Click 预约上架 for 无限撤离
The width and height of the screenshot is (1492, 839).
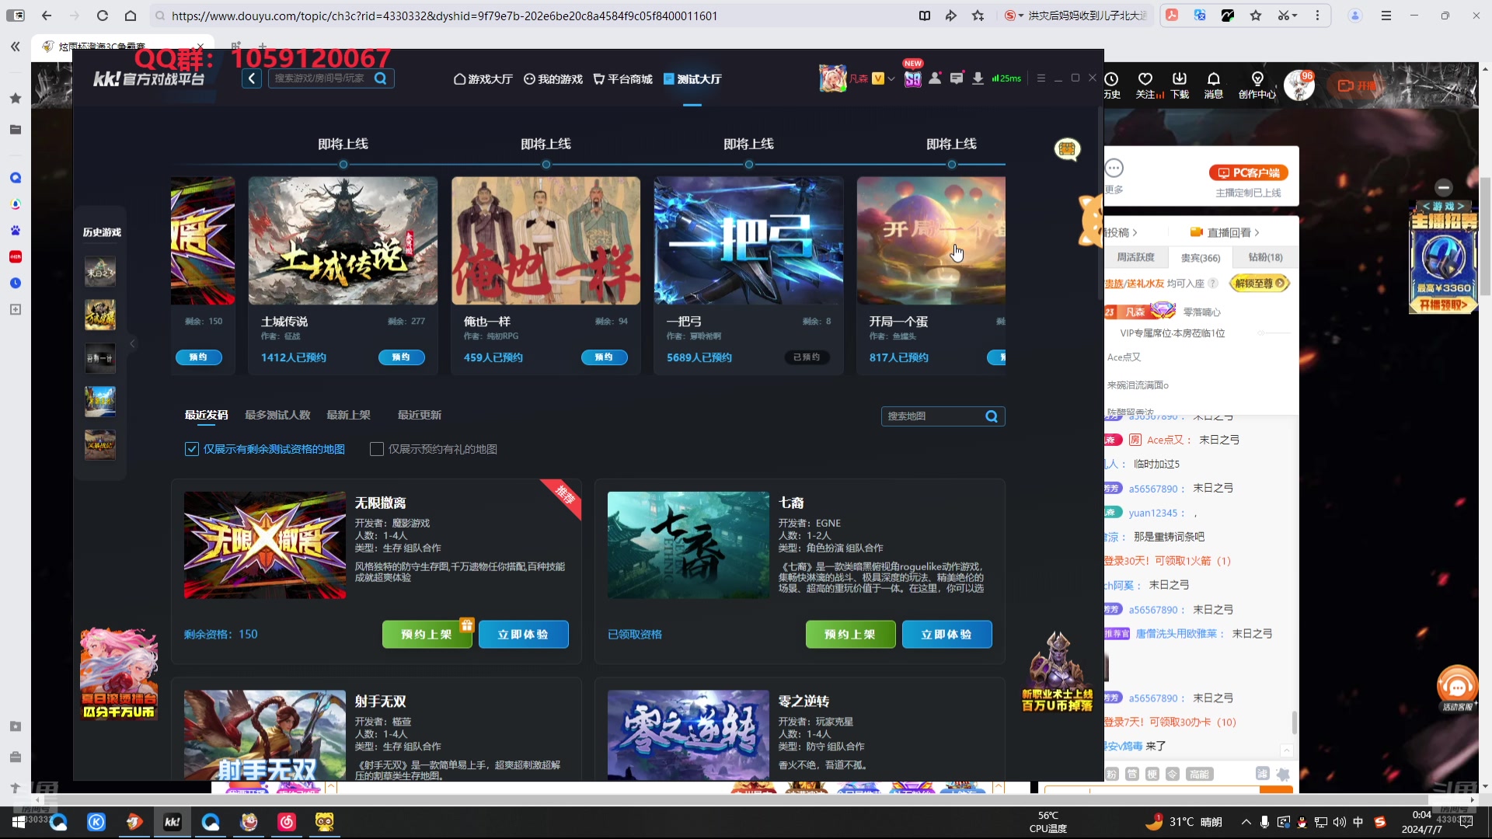427,635
